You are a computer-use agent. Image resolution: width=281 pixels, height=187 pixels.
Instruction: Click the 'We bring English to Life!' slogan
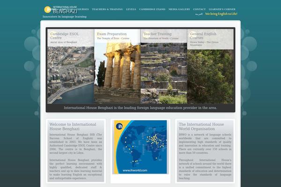tap(221, 14)
